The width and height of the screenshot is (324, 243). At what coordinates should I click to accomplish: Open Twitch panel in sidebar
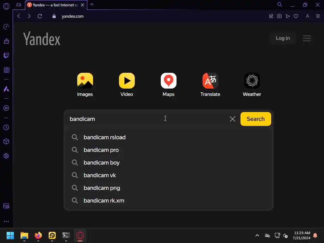click(6, 55)
